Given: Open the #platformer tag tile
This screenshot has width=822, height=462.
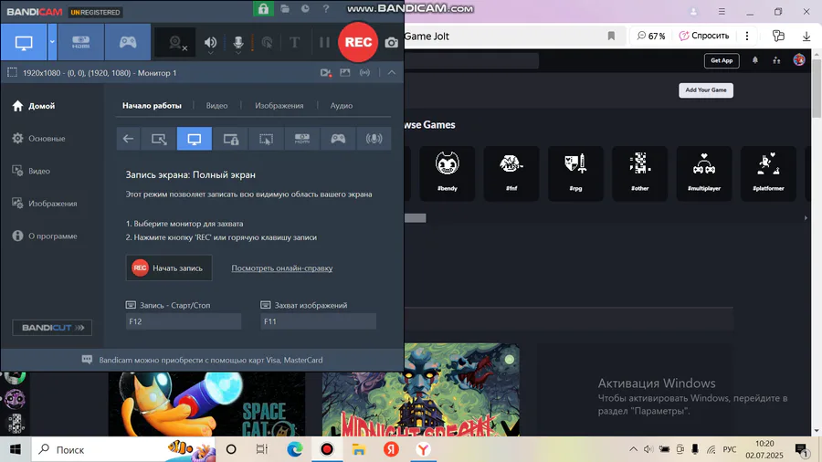Looking at the screenshot, I should click(x=768, y=173).
